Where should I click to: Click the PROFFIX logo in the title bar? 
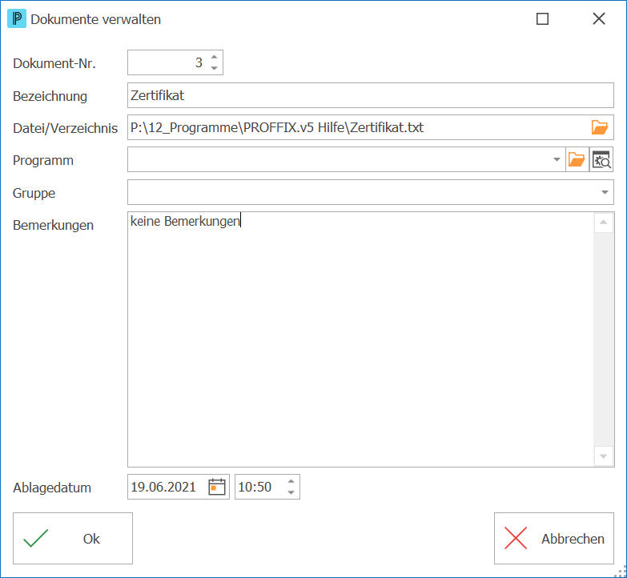(x=17, y=18)
